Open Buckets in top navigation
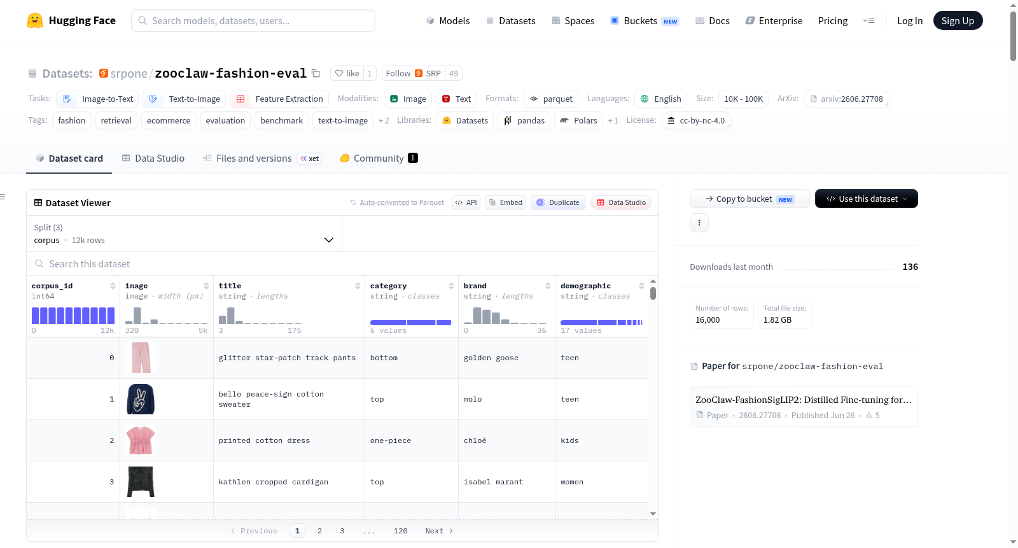 tap(645, 20)
